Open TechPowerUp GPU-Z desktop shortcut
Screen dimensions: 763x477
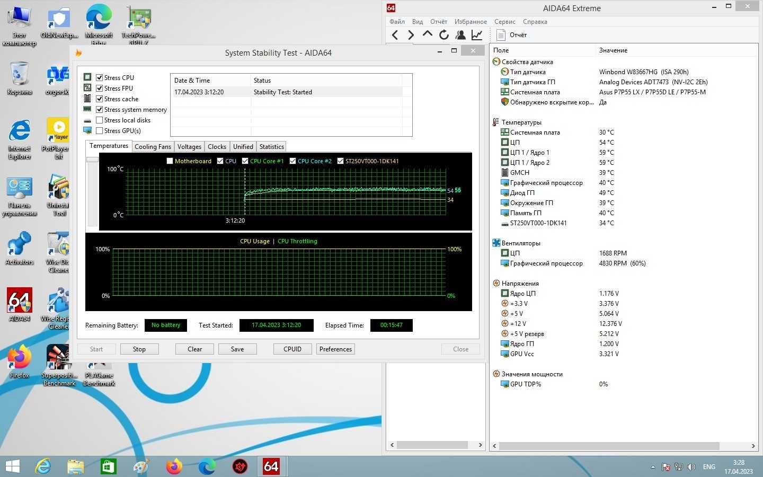point(139,24)
